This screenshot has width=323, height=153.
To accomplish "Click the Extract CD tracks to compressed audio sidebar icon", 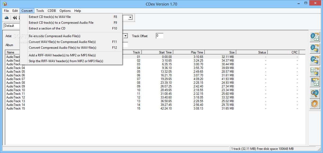I will [x=315, y=48].
